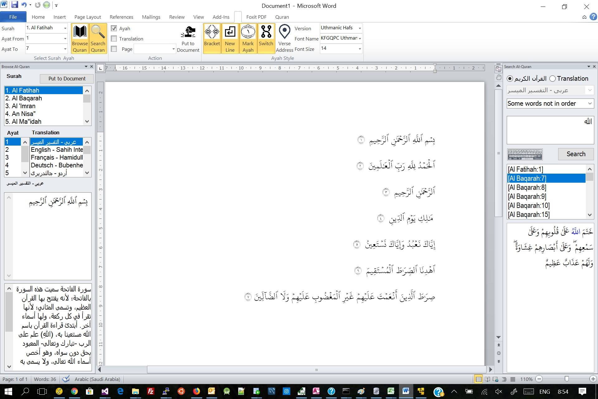The image size is (598, 399).
Task: Click the document's vertical scrollbar
Action: coord(499,153)
